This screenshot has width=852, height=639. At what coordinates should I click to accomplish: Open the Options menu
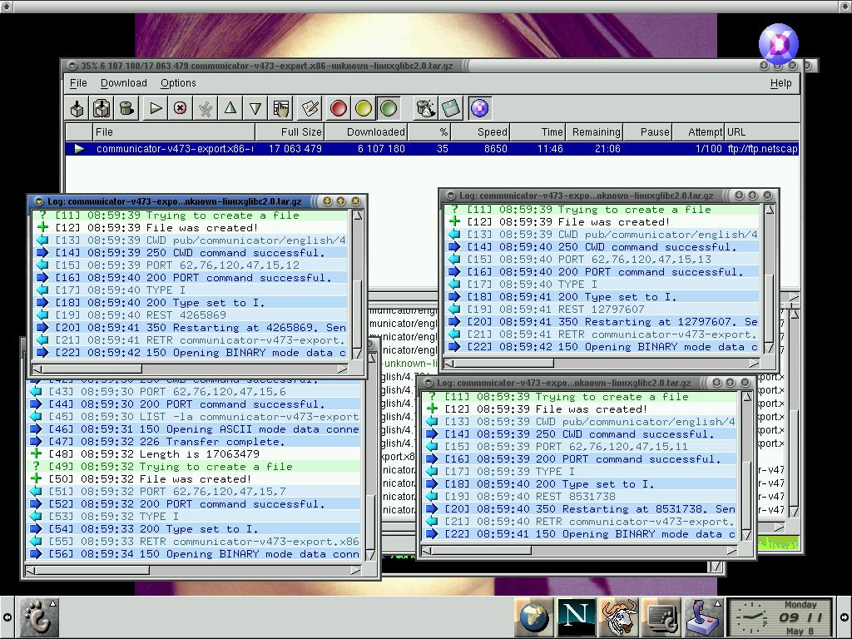[178, 83]
